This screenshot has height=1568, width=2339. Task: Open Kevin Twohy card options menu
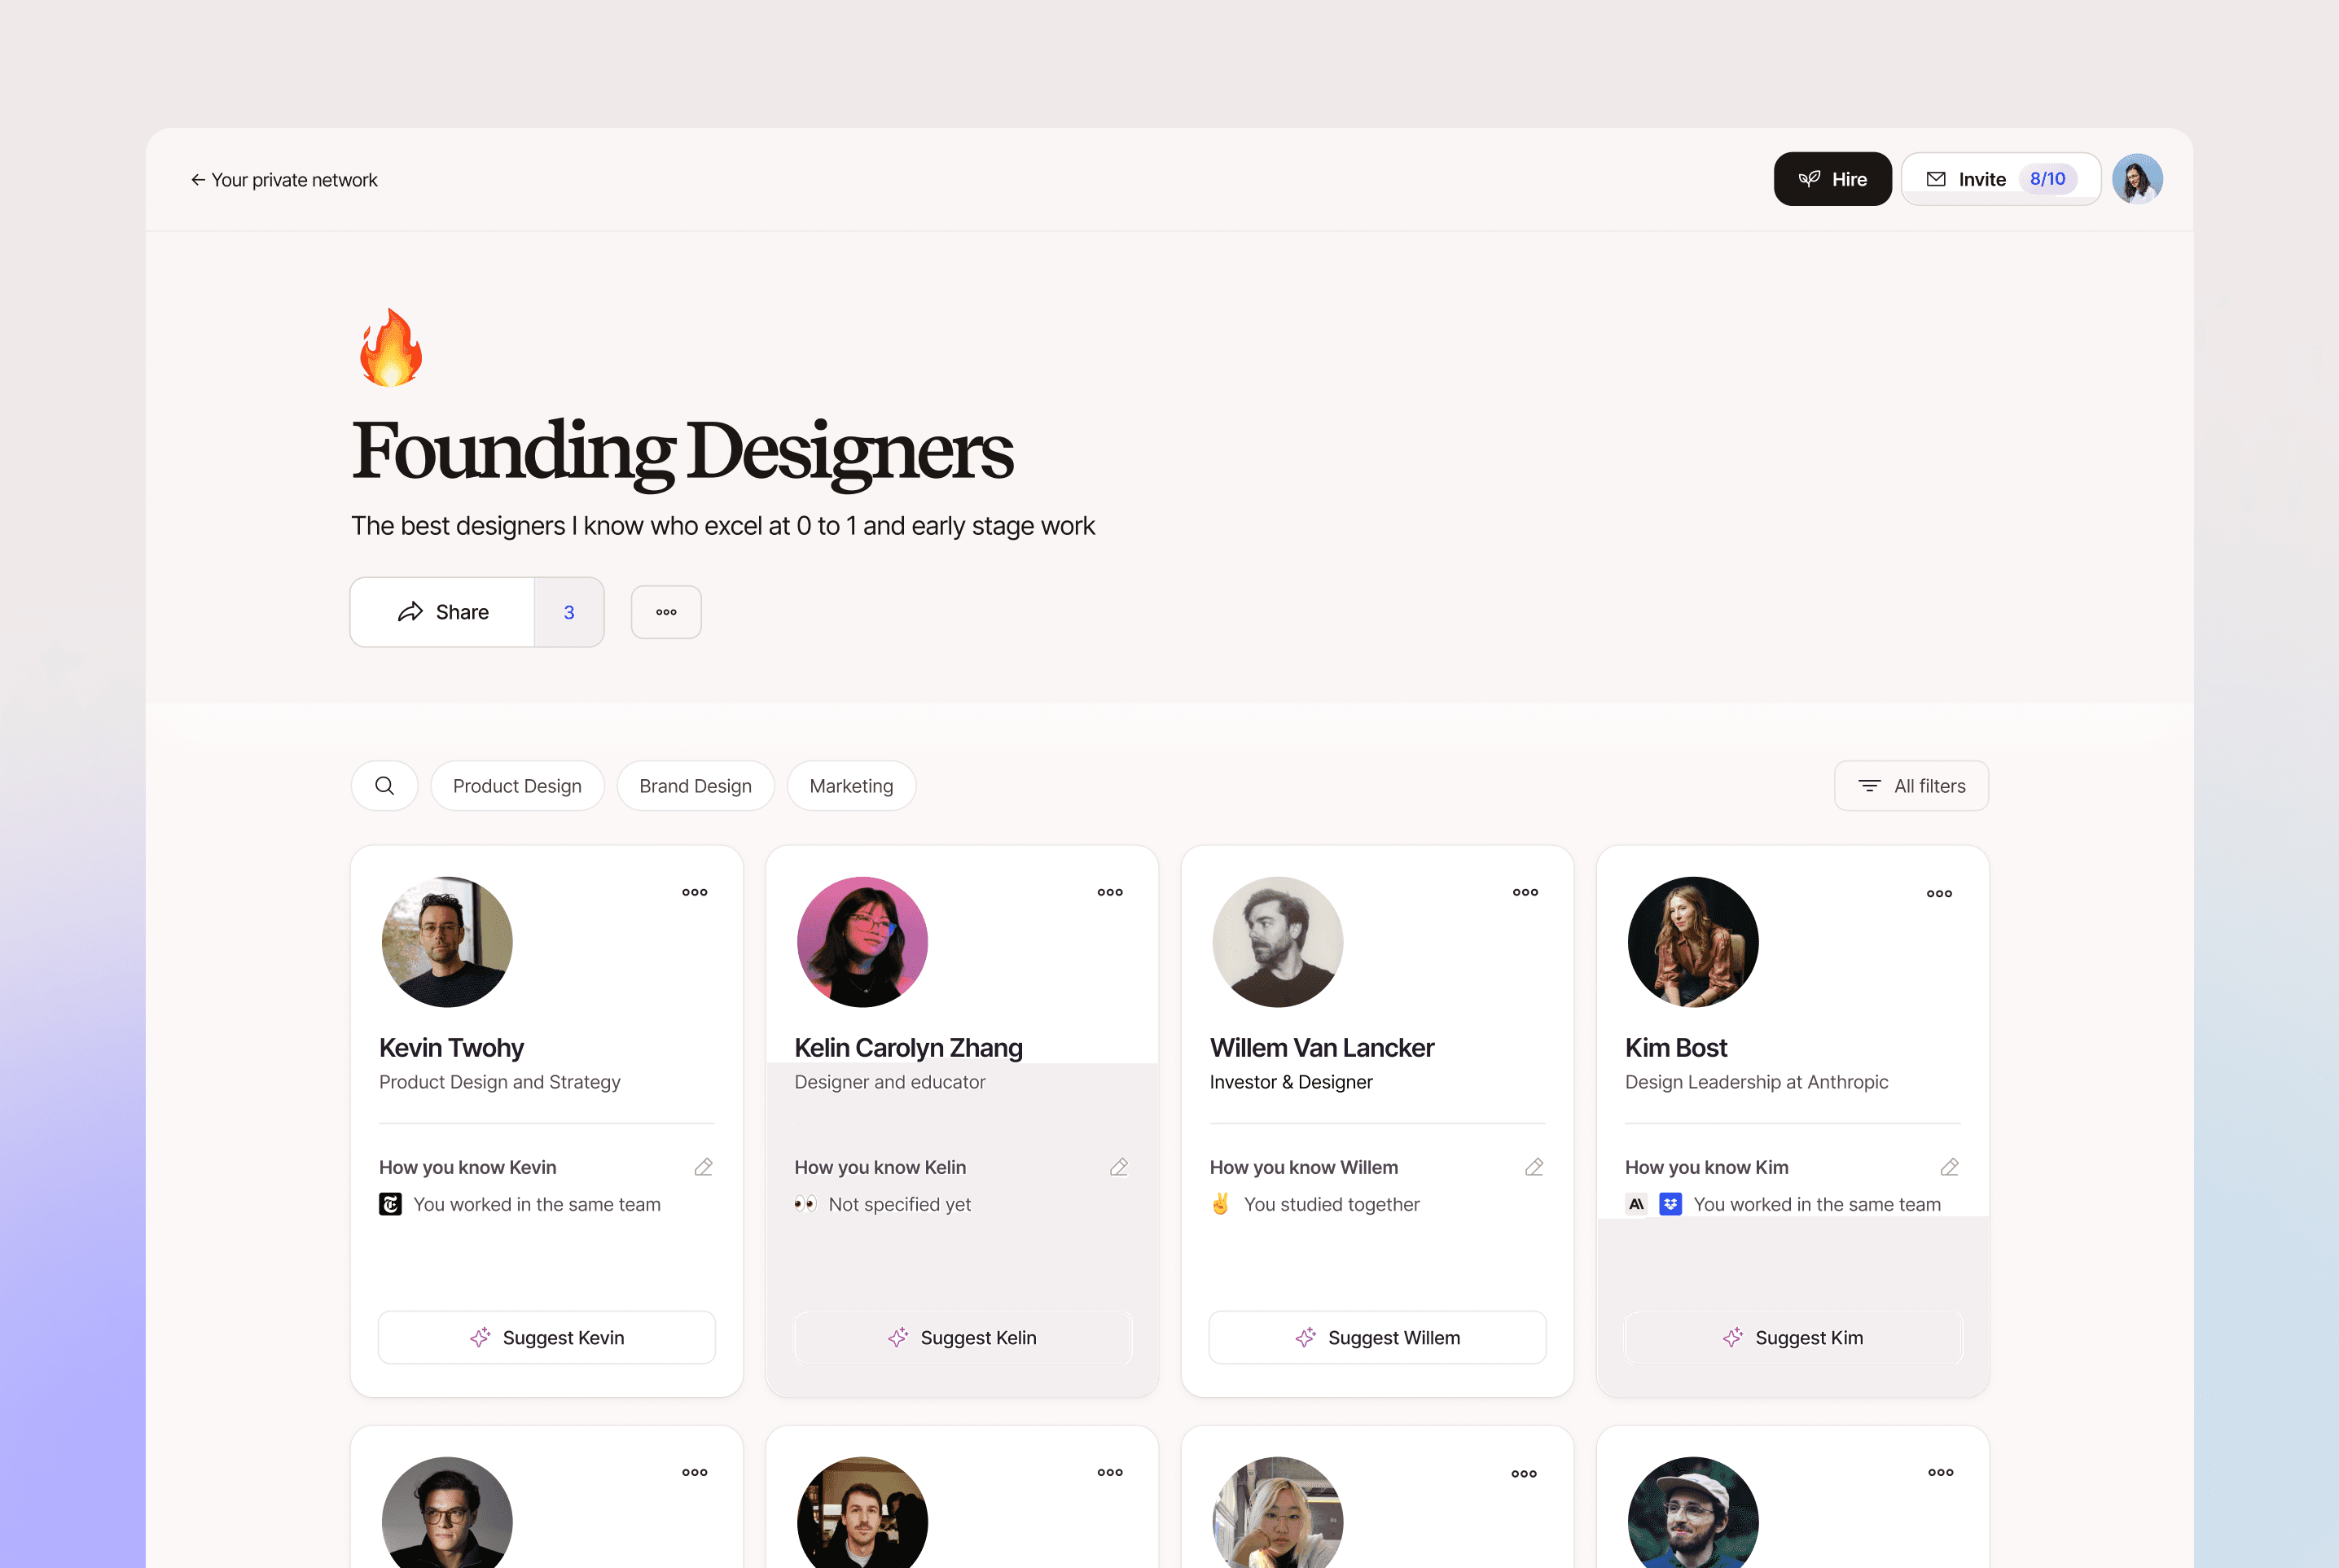pos(695,892)
